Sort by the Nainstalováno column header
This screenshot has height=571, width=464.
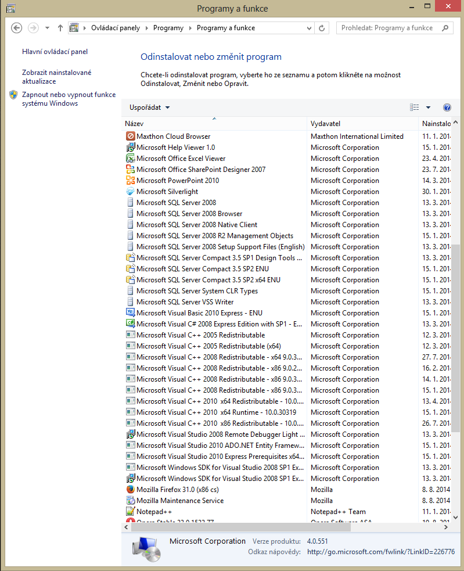coord(436,124)
